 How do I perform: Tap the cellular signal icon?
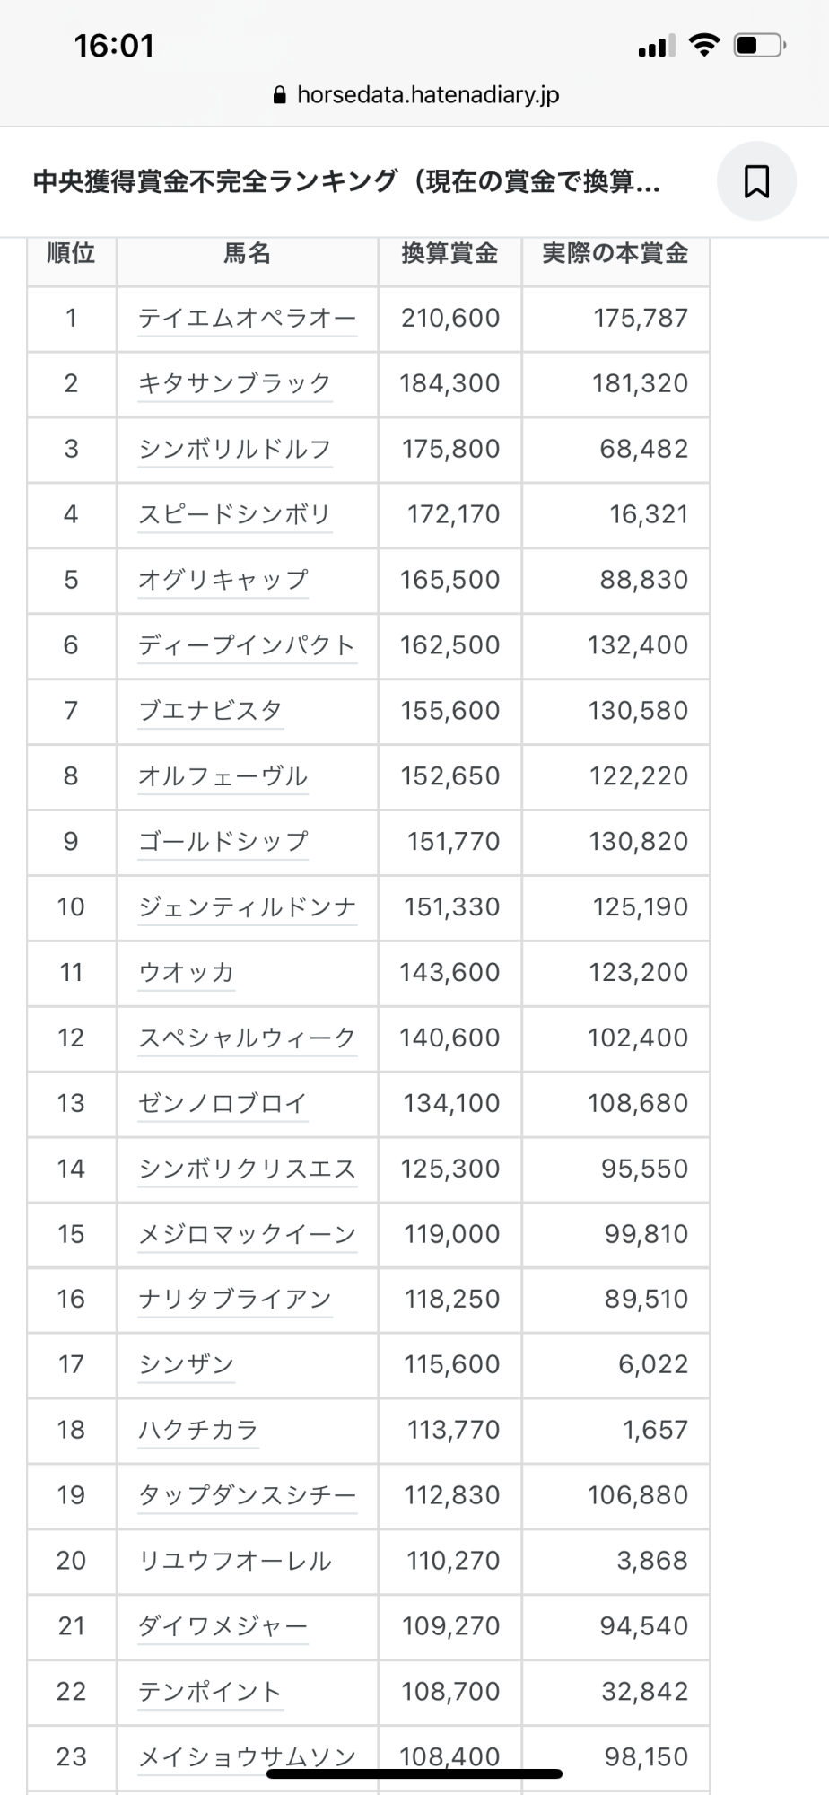[x=657, y=46]
